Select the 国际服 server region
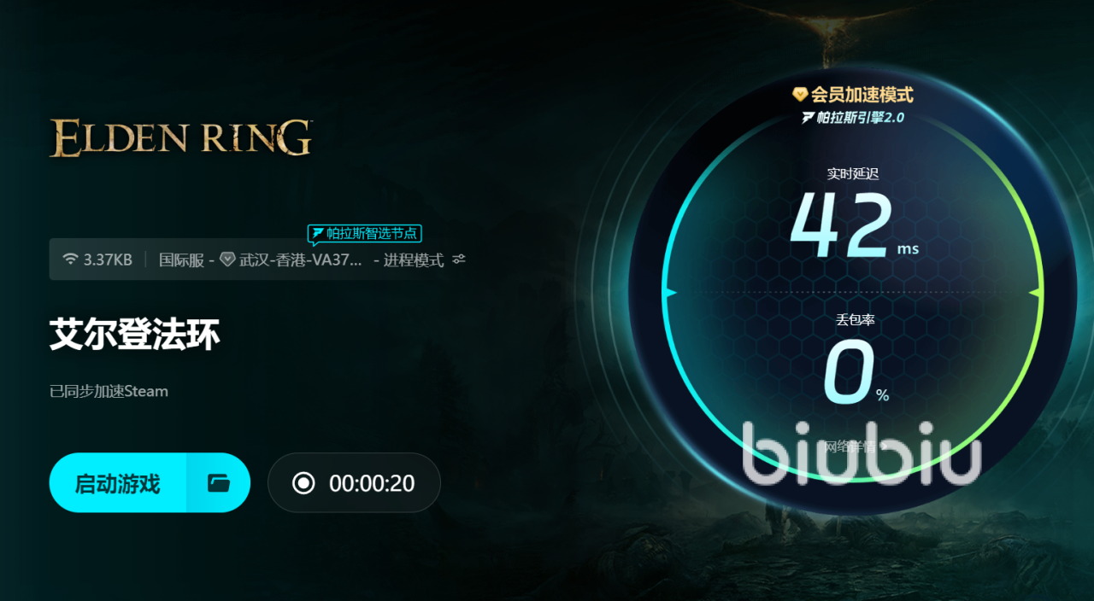This screenshot has height=601, width=1094. tap(181, 260)
